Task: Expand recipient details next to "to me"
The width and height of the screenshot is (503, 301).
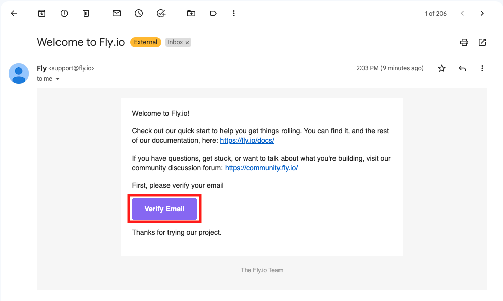Action: click(x=58, y=79)
